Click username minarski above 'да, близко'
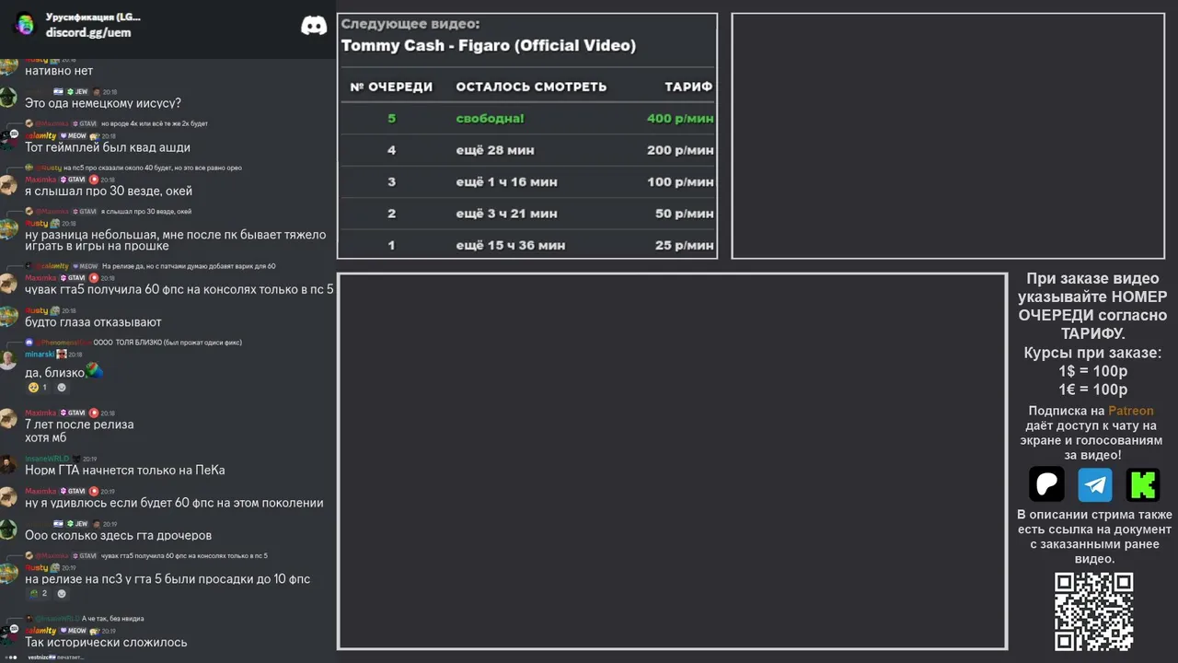 point(40,354)
